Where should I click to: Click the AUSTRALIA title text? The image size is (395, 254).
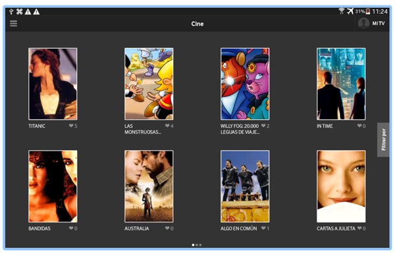pyautogui.click(x=136, y=228)
